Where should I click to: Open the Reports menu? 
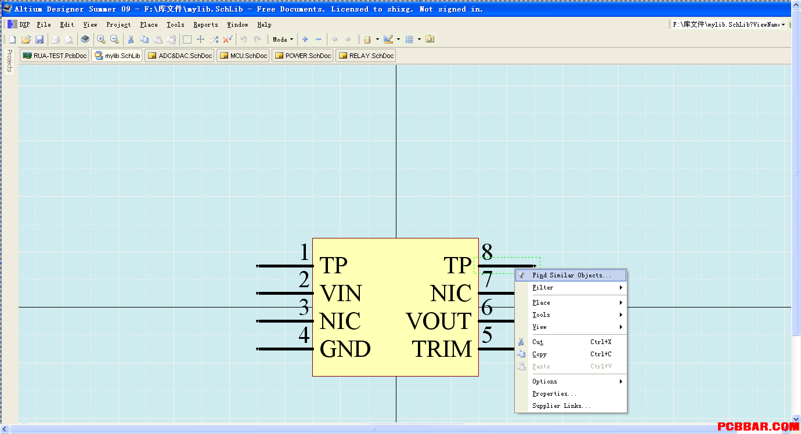tap(205, 25)
